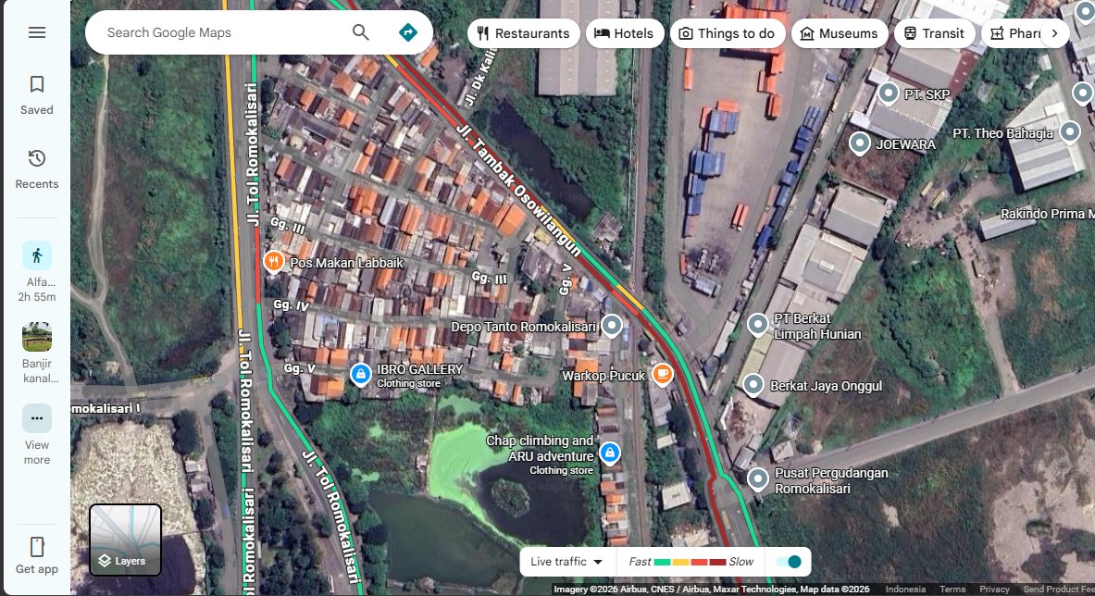The width and height of the screenshot is (1095, 596).
Task: Click the Pos Makan Labbaik label
Action: coord(346,263)
